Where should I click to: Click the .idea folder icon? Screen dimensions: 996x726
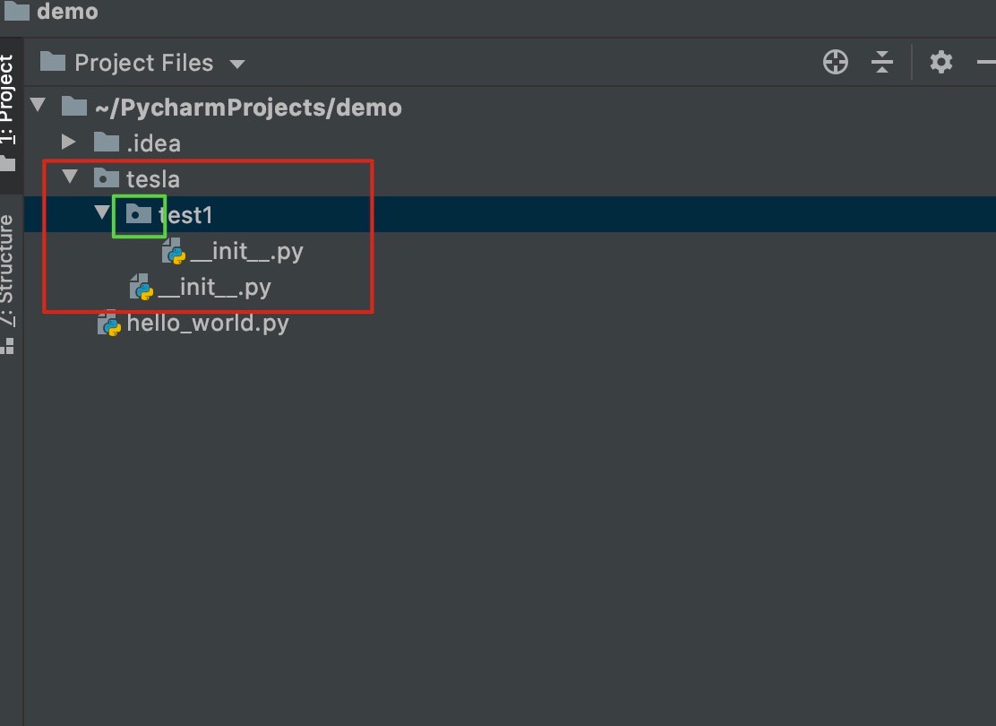click(x=106, y=143)
